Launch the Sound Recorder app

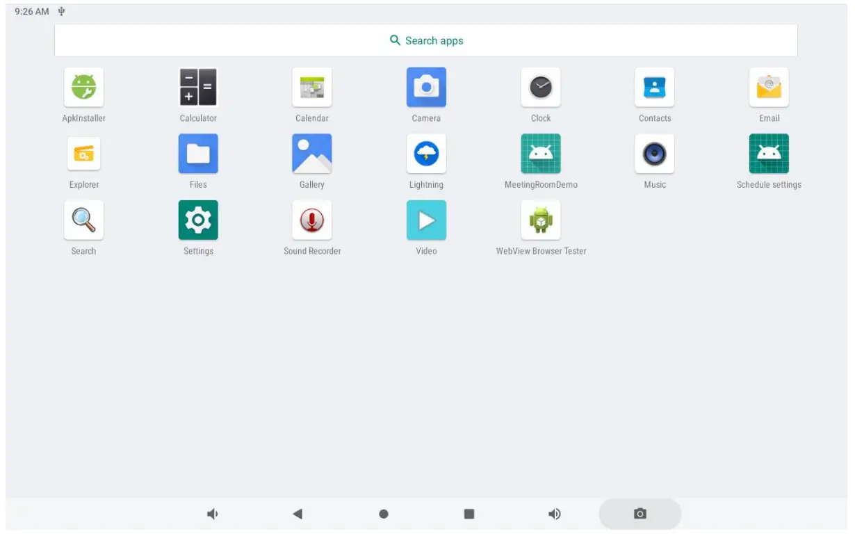312,220
